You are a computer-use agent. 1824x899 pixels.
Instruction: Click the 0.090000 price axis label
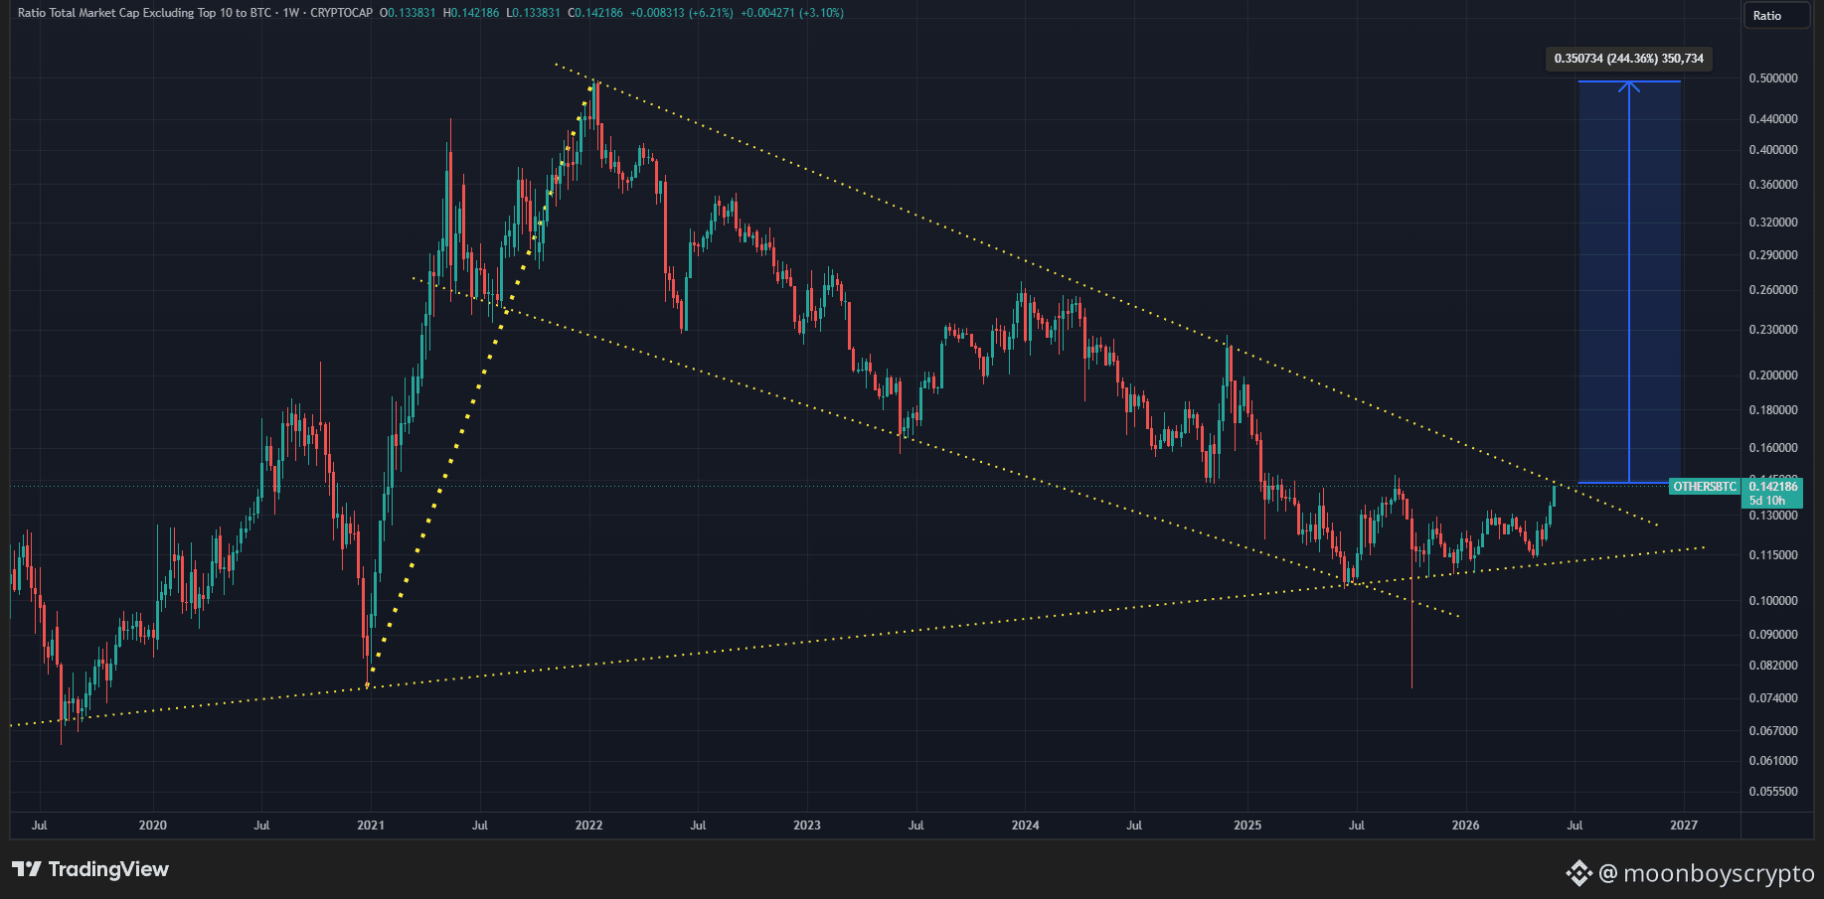coord(1773,635)
